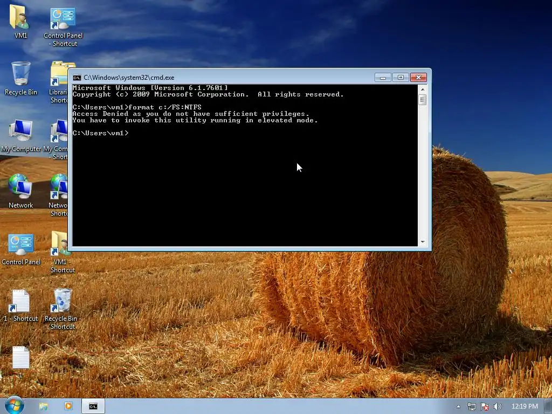Open the Action Center flag icon
Screen dimensions: 552x414
point(485,406)
